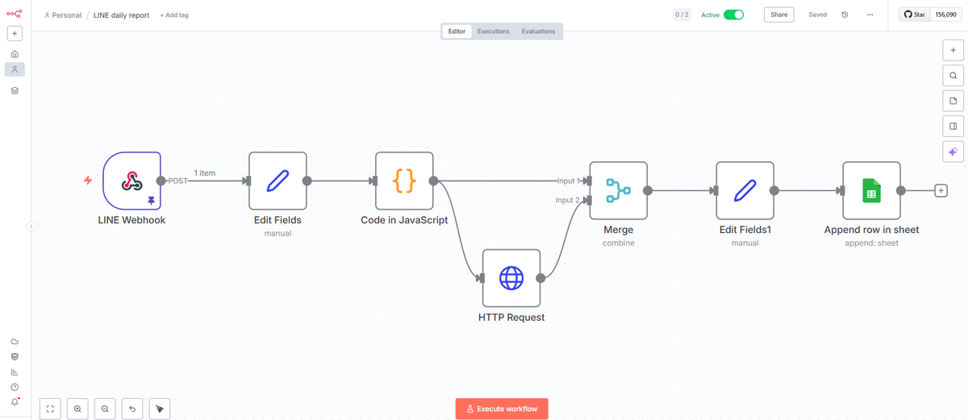Image resolution: width=968 pixels, height=420 pixels.
Task: Select the HTTP Request globe node
Action: (511, 278)
